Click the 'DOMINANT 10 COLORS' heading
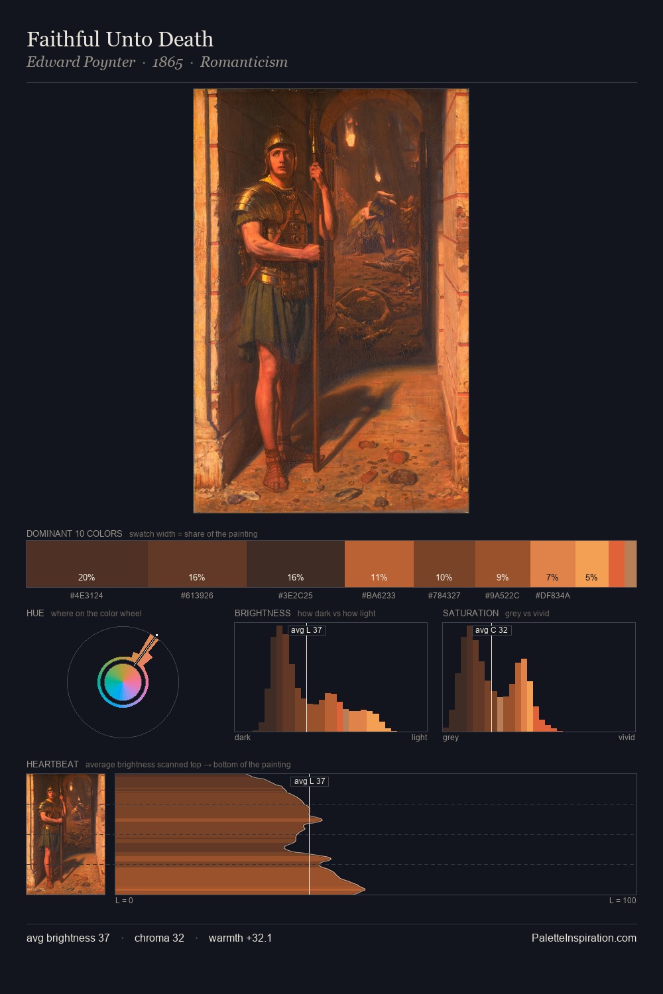The image size is (663, 994). (x=74, y=533)
